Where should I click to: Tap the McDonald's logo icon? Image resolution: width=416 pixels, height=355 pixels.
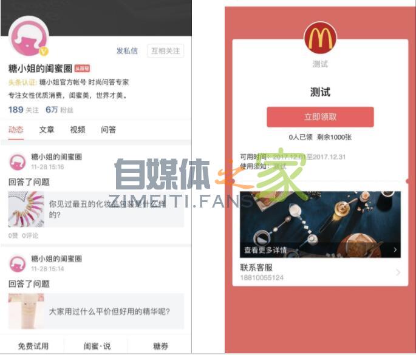(320, 38)
